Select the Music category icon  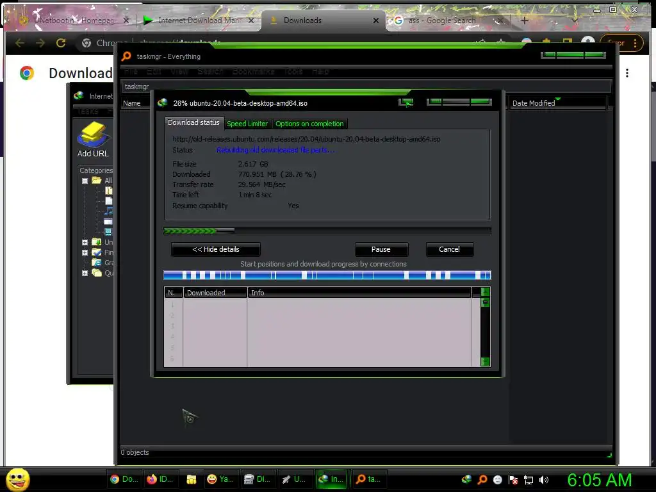tap(109, 211)
